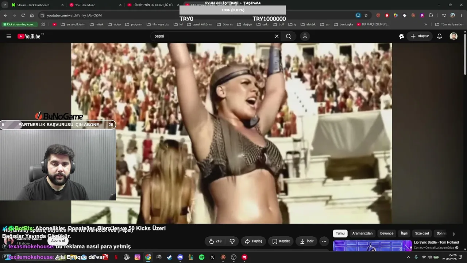
Task: Click the YouTube search magnifier button
Action: (x=289, y=36)
